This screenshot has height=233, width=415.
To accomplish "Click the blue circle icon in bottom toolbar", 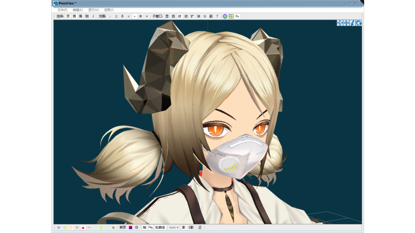I will click(59, 227).
